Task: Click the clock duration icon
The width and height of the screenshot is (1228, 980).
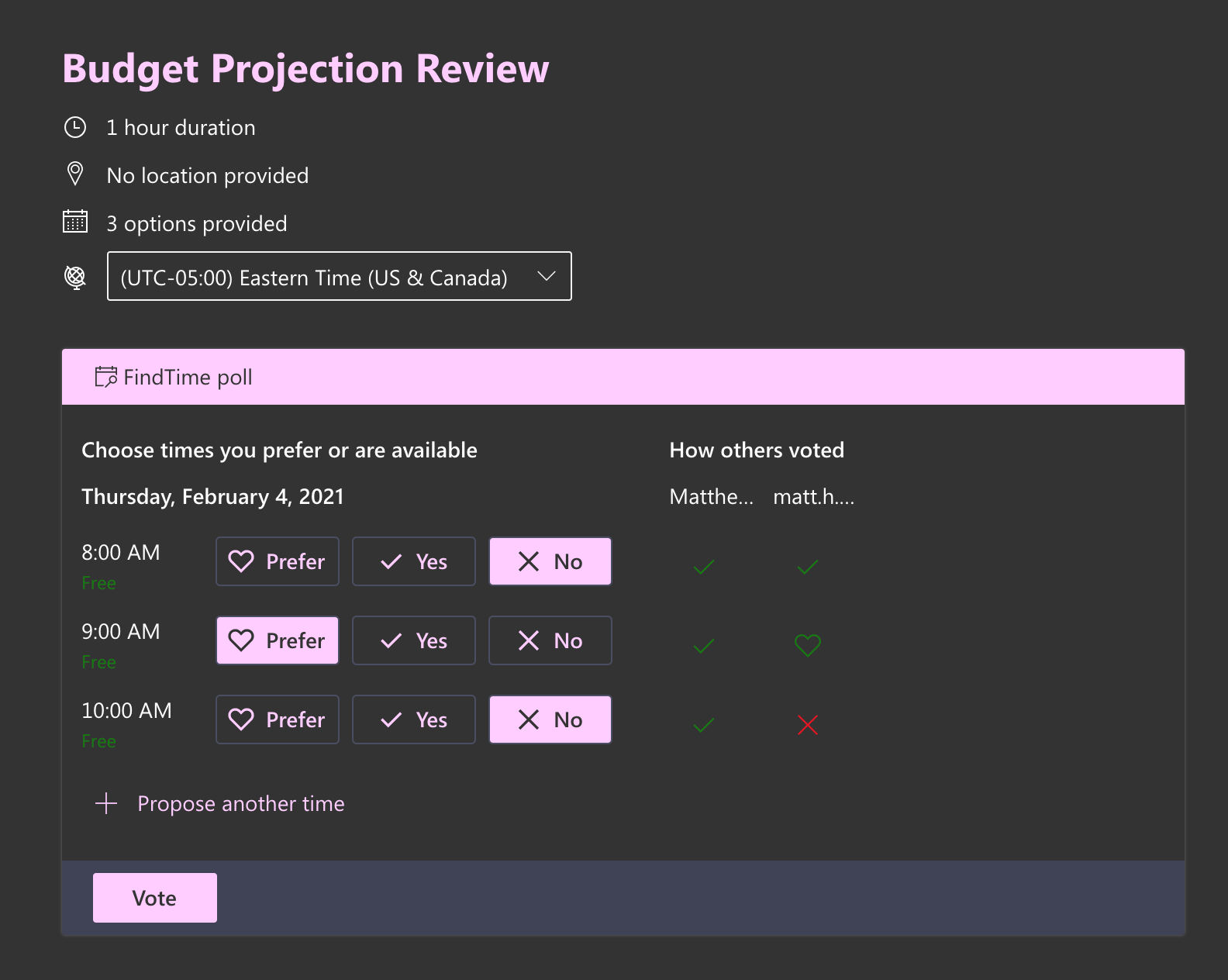Action: click(75, 127)
